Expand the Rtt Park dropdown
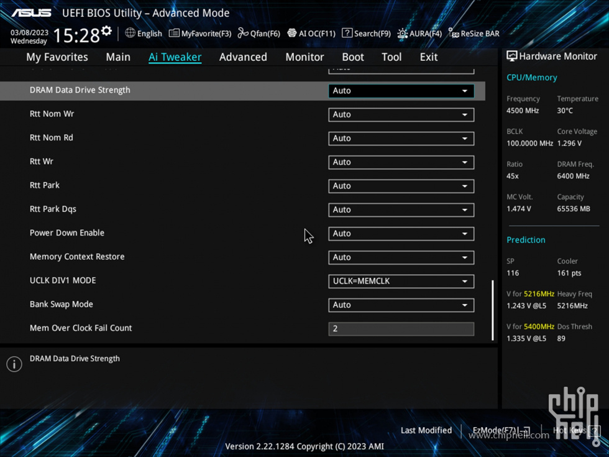Screen dimensions: 609x457 (401, 186)
